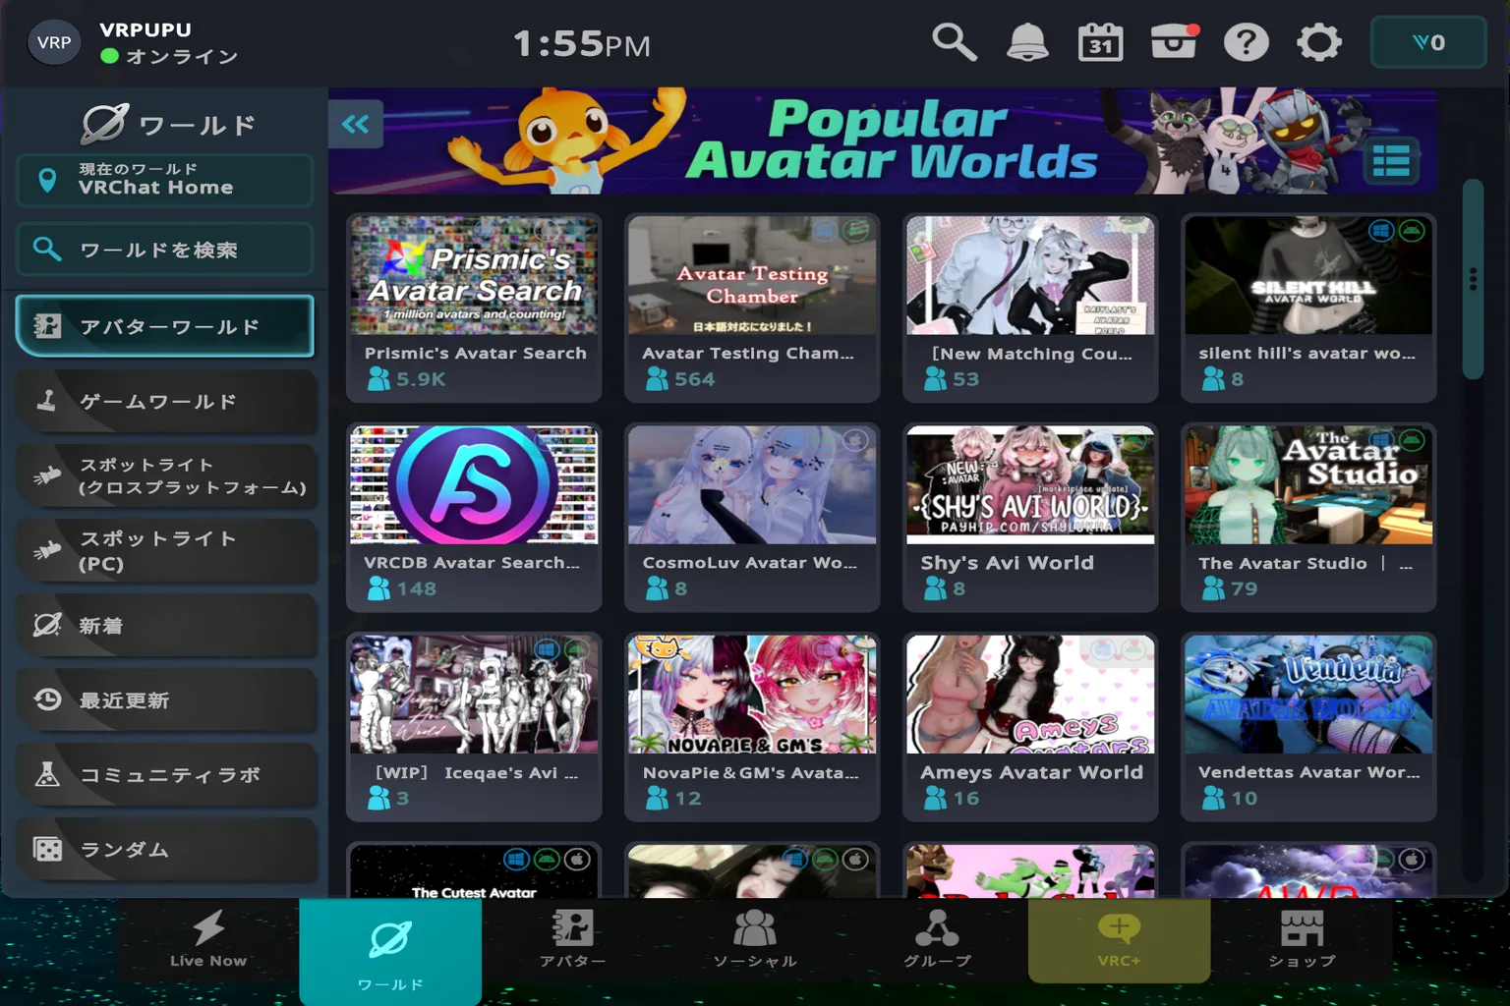Open notifications bell icon
The width and height of the screenshot is (1510, 1006).
1027,42
